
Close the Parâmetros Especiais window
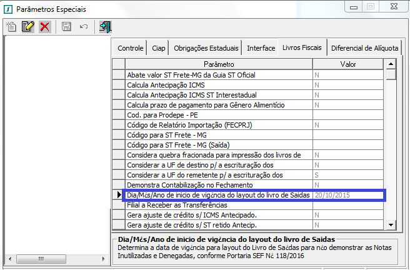[394, 6]
